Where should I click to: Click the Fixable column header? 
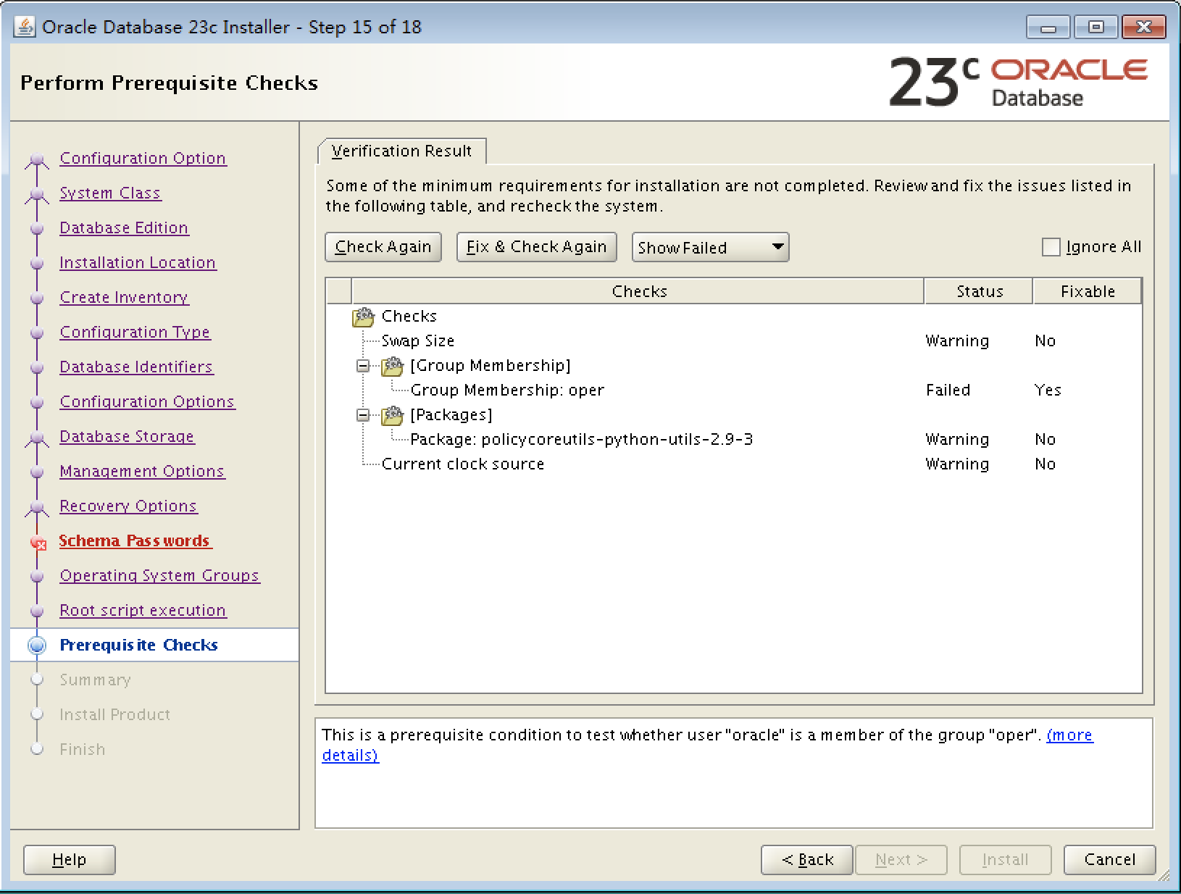point(1088,291)
